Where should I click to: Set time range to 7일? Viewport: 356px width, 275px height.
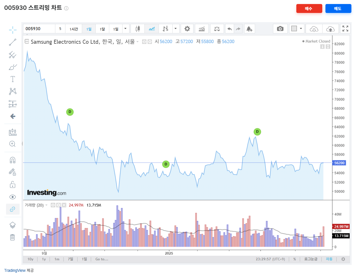(x=71, y=259)
